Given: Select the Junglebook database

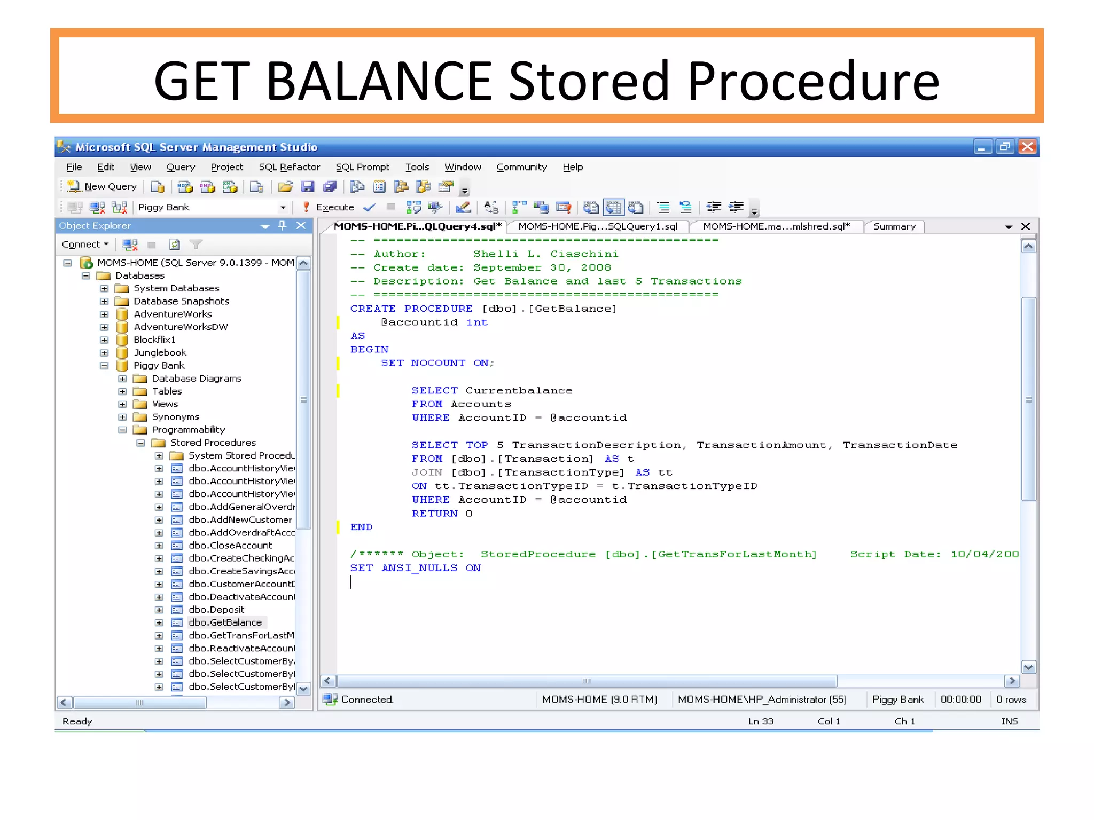Looking at the screenshot, I should [x=160, y=352].
